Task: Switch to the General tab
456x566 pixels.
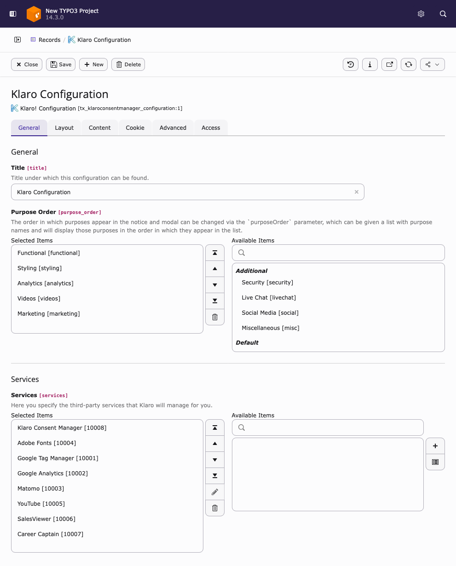Action: [x=29, y=127]
